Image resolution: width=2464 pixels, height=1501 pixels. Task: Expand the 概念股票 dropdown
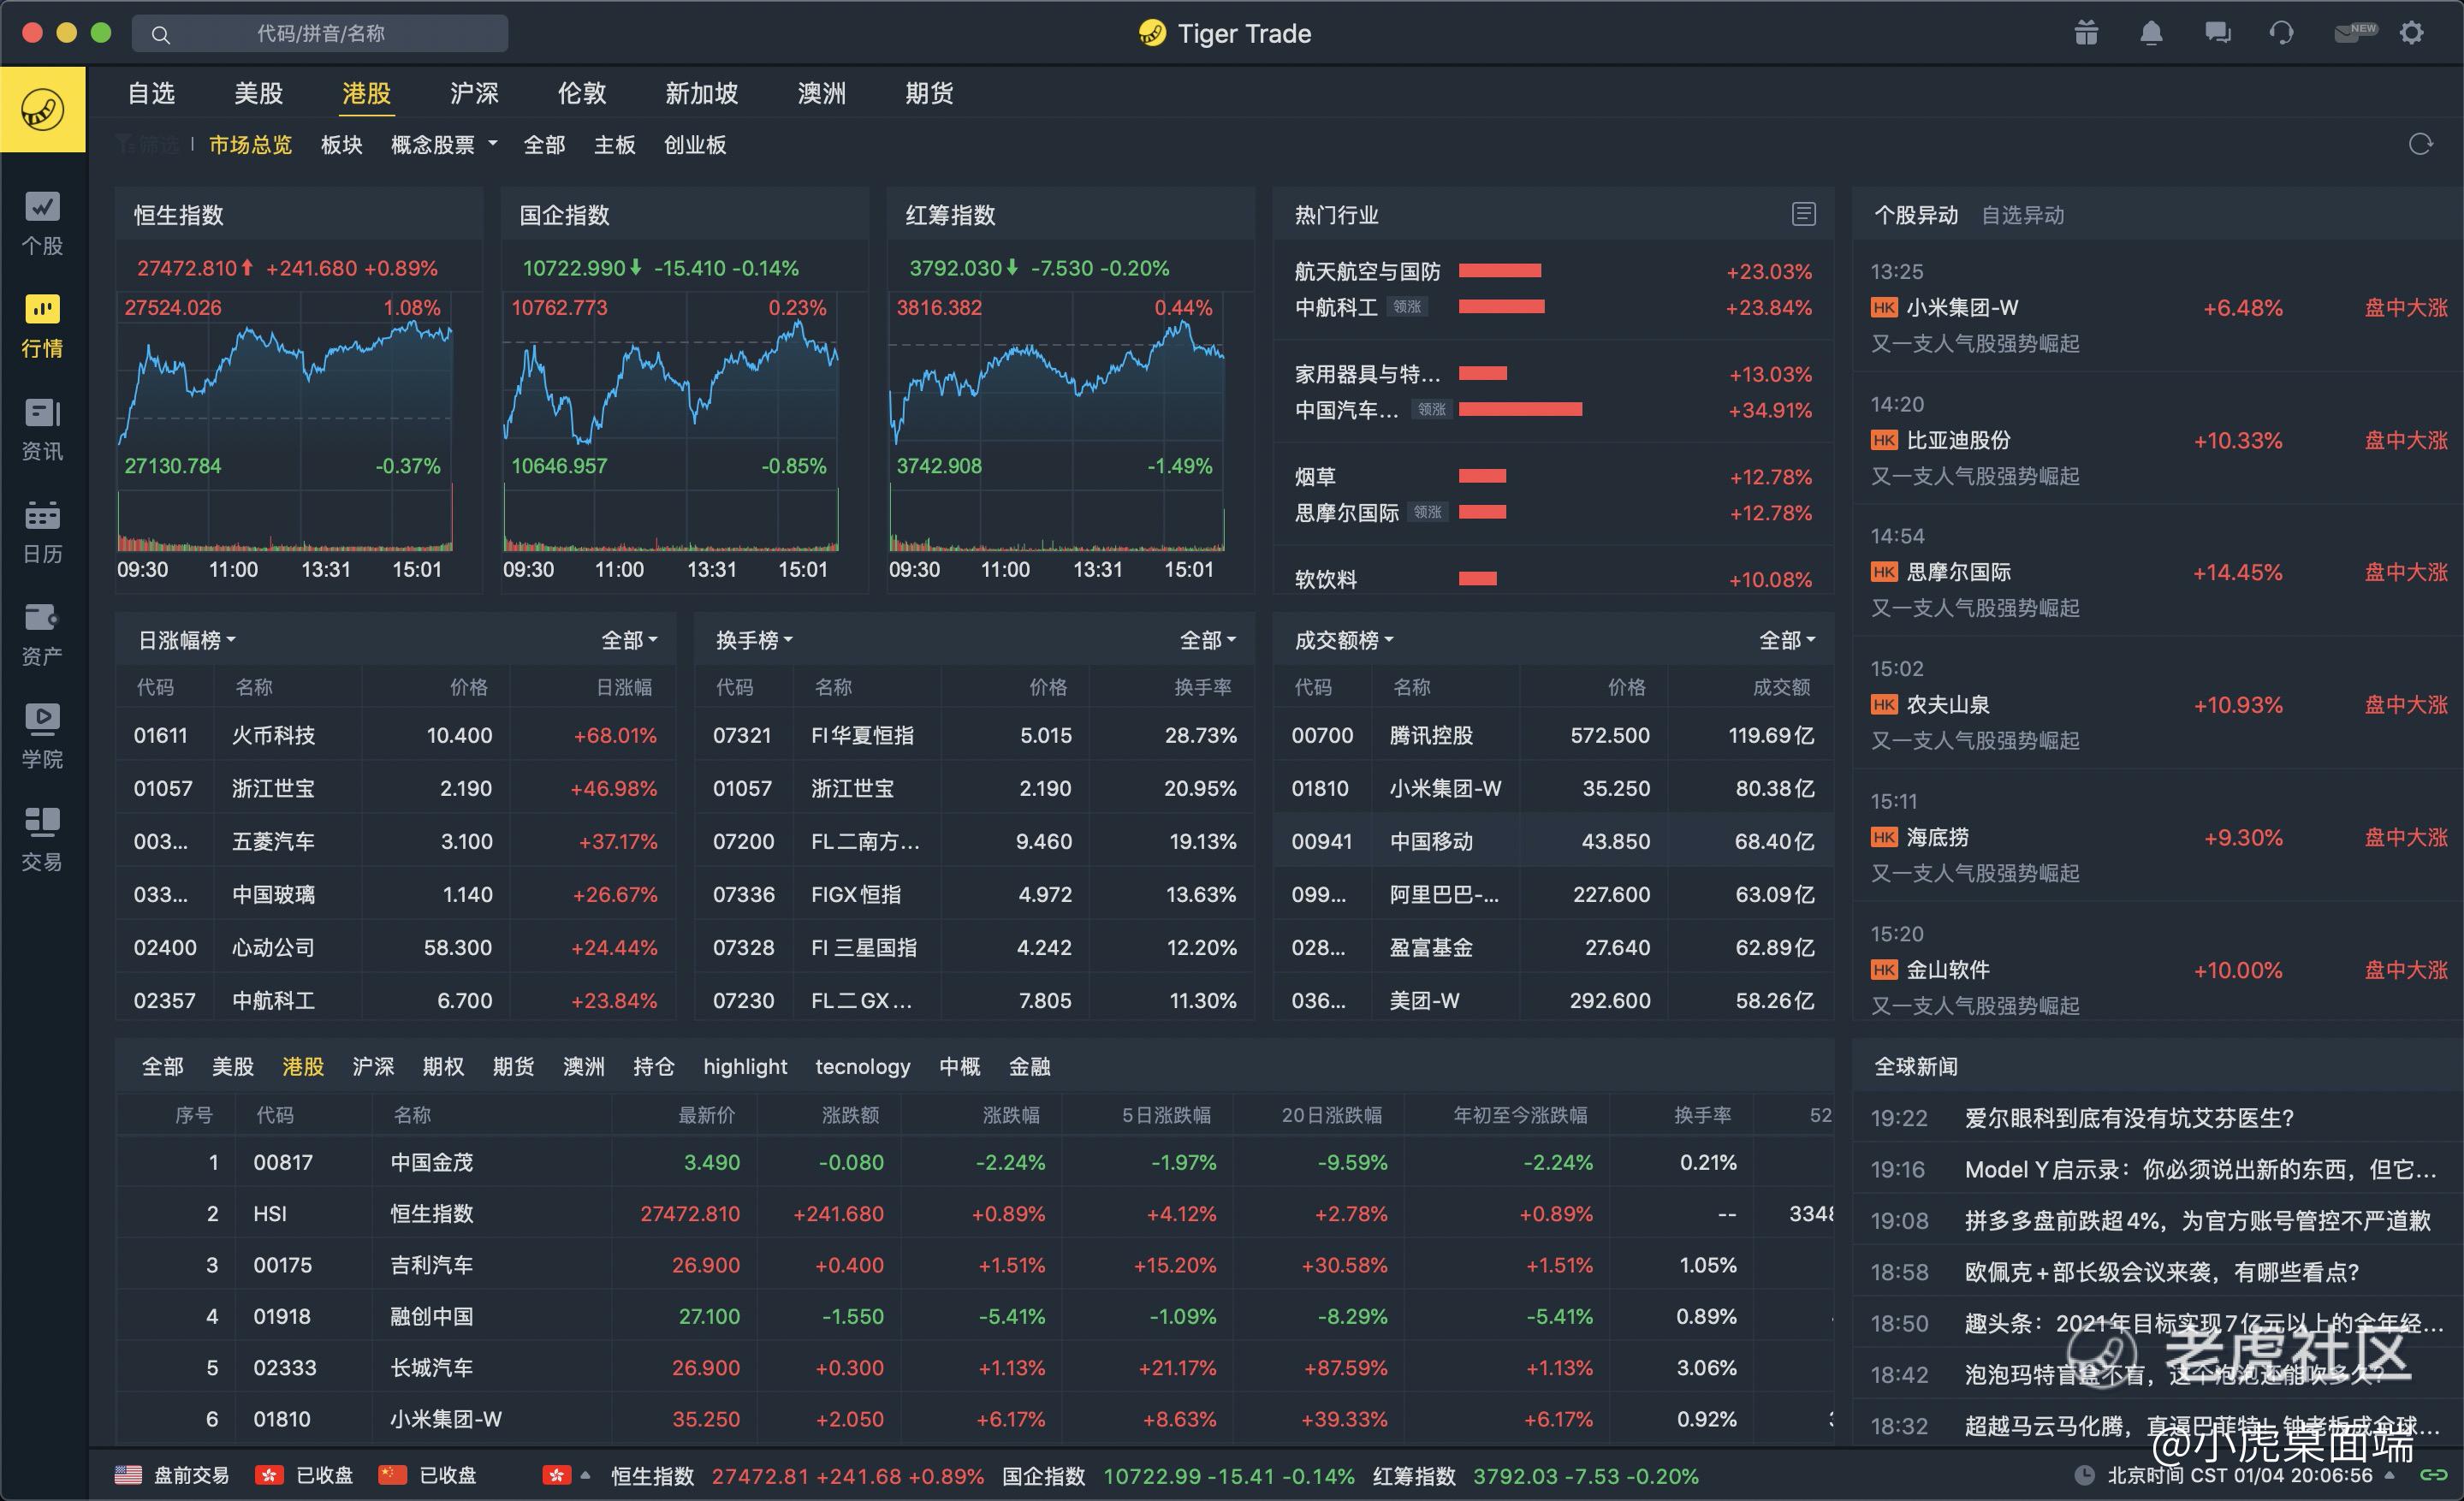coord(444,145)
